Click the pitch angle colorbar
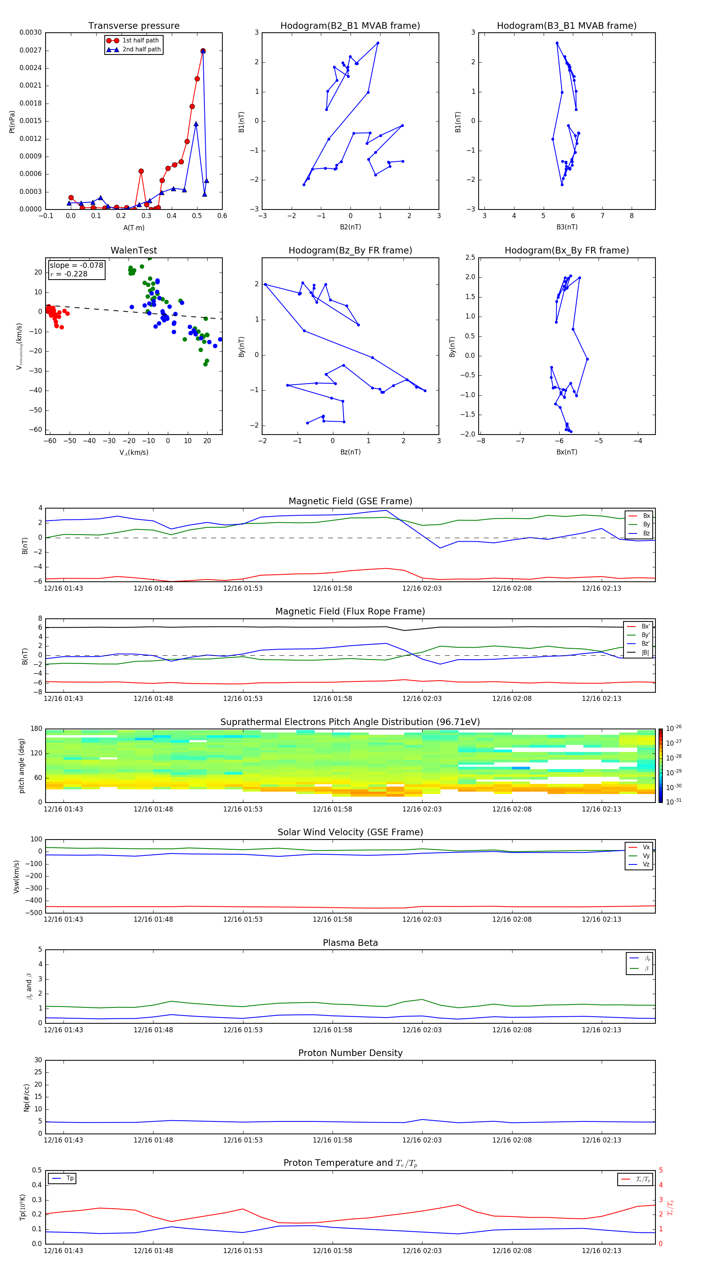 coord(660,765)
